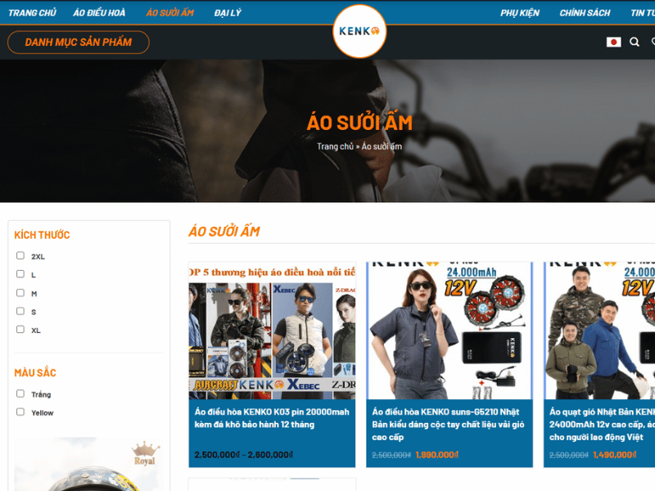Open the KENKO K03 product title link
The image size is (655, 491).
(274, 417)
